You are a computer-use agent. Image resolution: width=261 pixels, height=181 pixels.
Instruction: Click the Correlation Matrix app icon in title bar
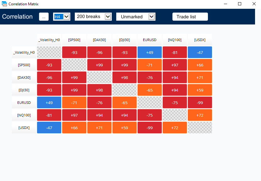(4, 4)
